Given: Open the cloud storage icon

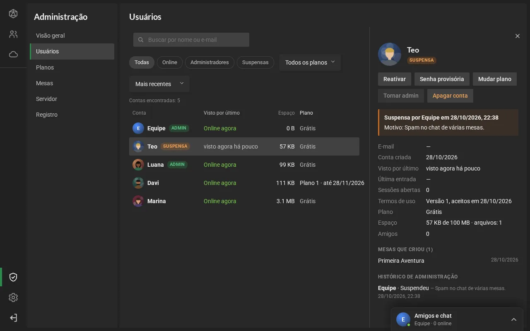Looking at the screenshot, I should pos(13,54).
